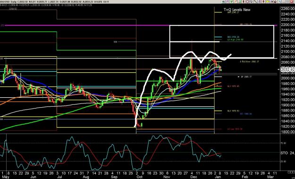Click the Oct month label on time axis
Screen dimensions: 295x179
point(140,177)
